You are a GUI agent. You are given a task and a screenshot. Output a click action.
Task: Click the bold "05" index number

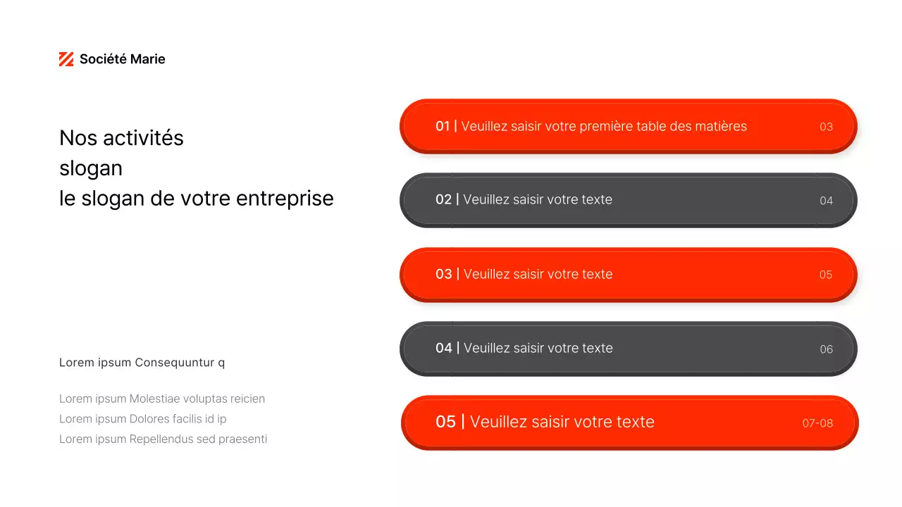click(x=445, y=422)
